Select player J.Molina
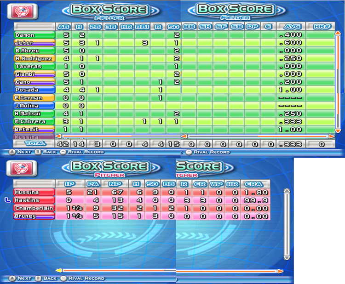Viewport: 345px width, 284px height. point(34,106)
